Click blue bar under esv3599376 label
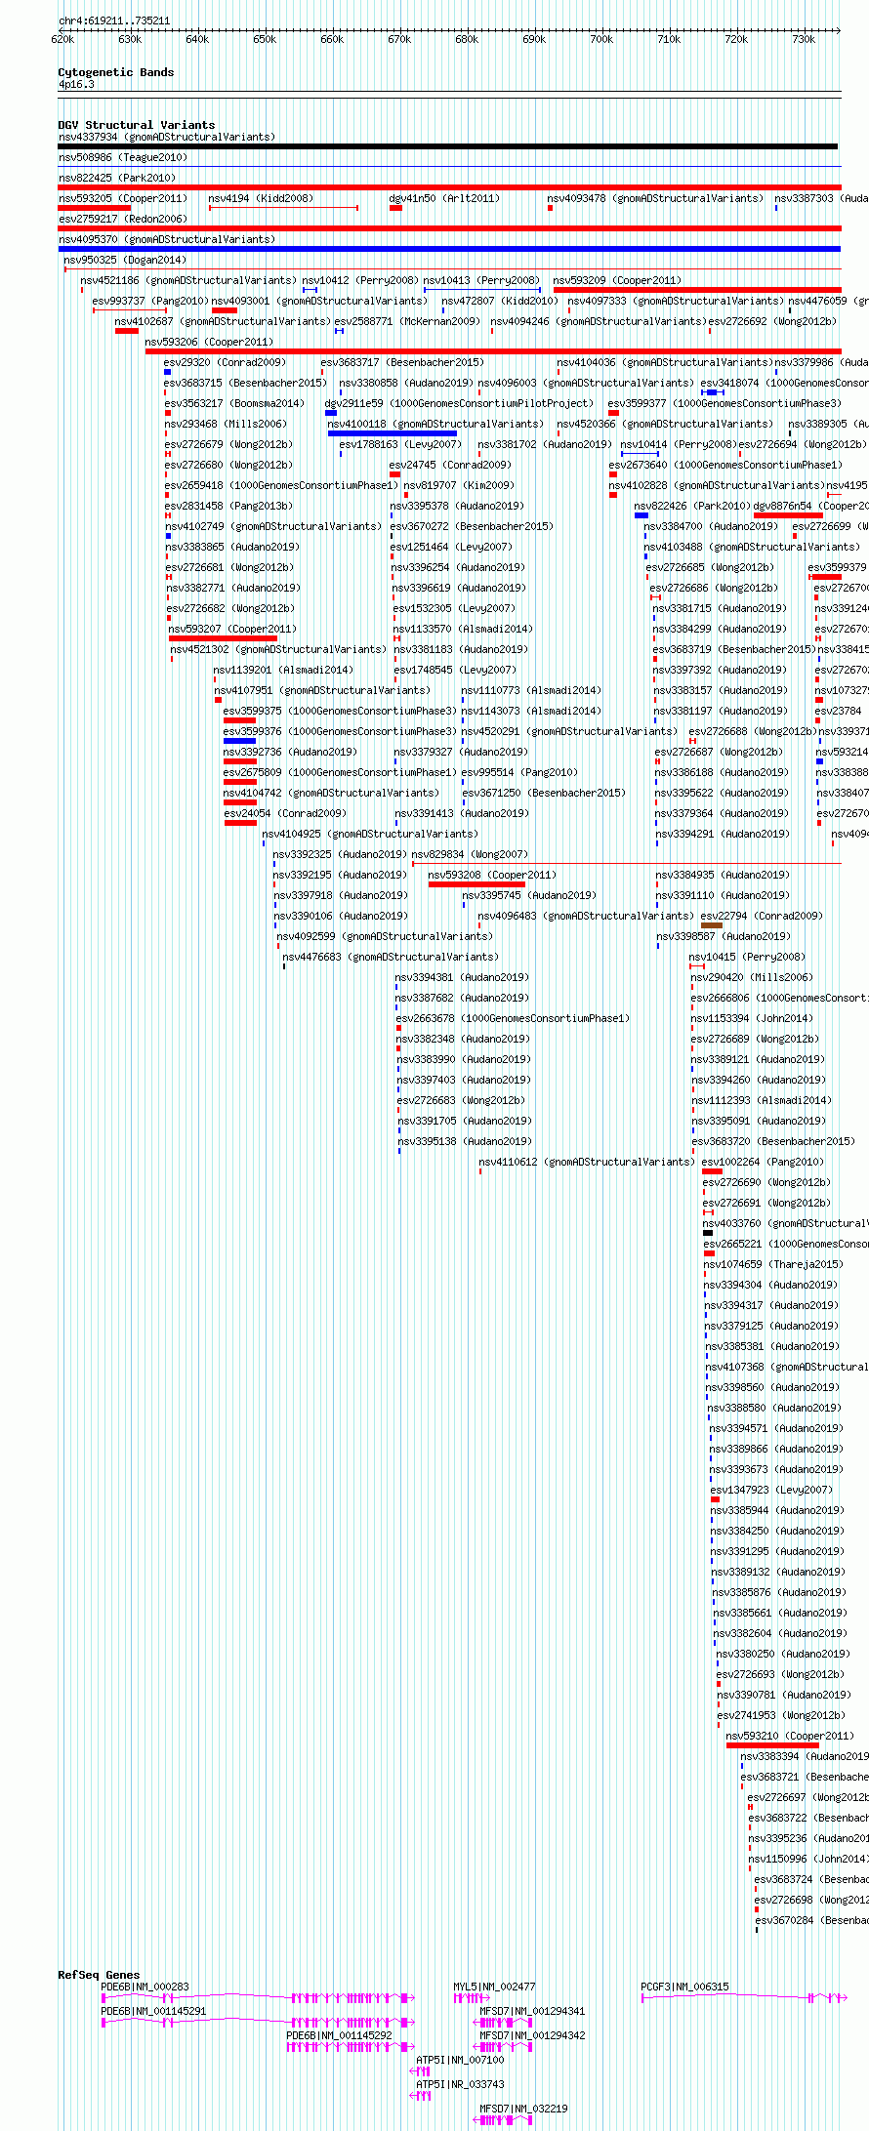This screenshot has height=2131, width=869. (240, 741)
